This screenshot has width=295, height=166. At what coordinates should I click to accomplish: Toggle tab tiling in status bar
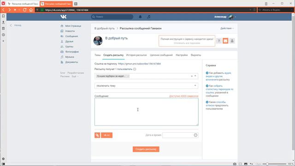point(240,164)
